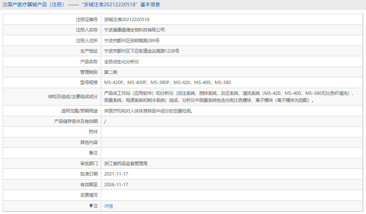
Task: Click the 其他内容 label cell
Action: click(52, 143)
